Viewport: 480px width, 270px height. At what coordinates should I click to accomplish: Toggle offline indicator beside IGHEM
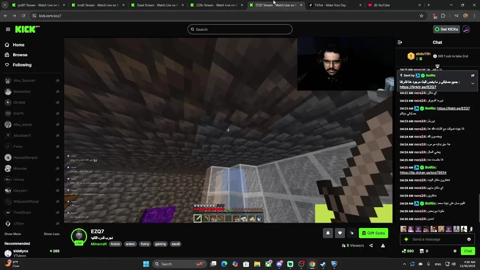(x=57, y=102)
